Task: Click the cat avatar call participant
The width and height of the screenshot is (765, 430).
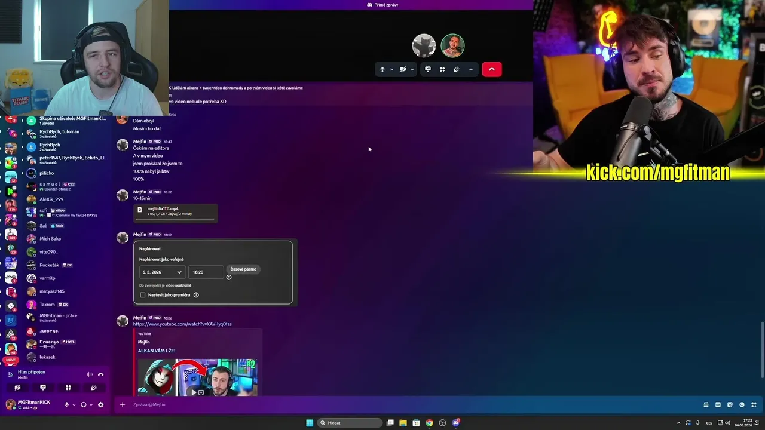Action: click(x=424, y=46)
